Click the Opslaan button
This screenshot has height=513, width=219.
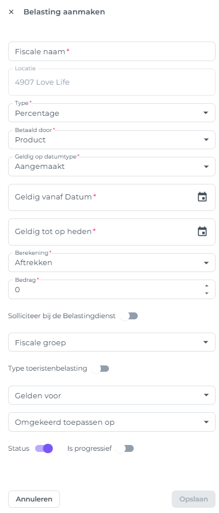[194, 499]
